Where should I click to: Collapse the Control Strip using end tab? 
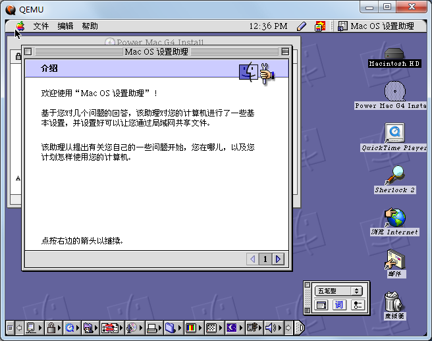click(300, 328)
